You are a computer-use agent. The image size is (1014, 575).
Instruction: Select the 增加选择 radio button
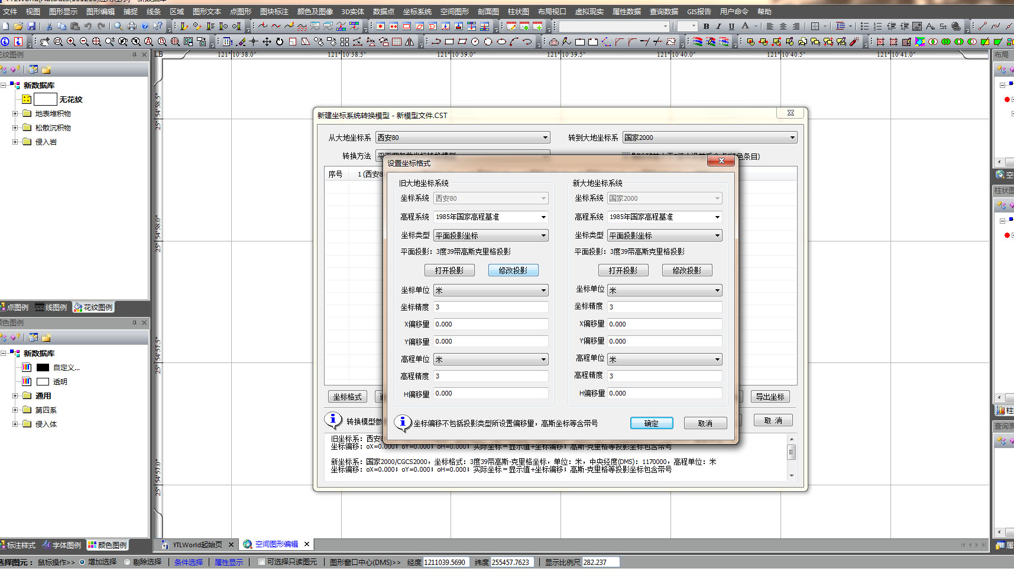point(82,562)
